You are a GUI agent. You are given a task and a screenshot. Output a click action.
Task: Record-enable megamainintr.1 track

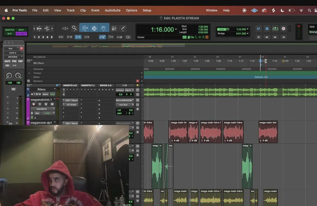tap(33, 104)
